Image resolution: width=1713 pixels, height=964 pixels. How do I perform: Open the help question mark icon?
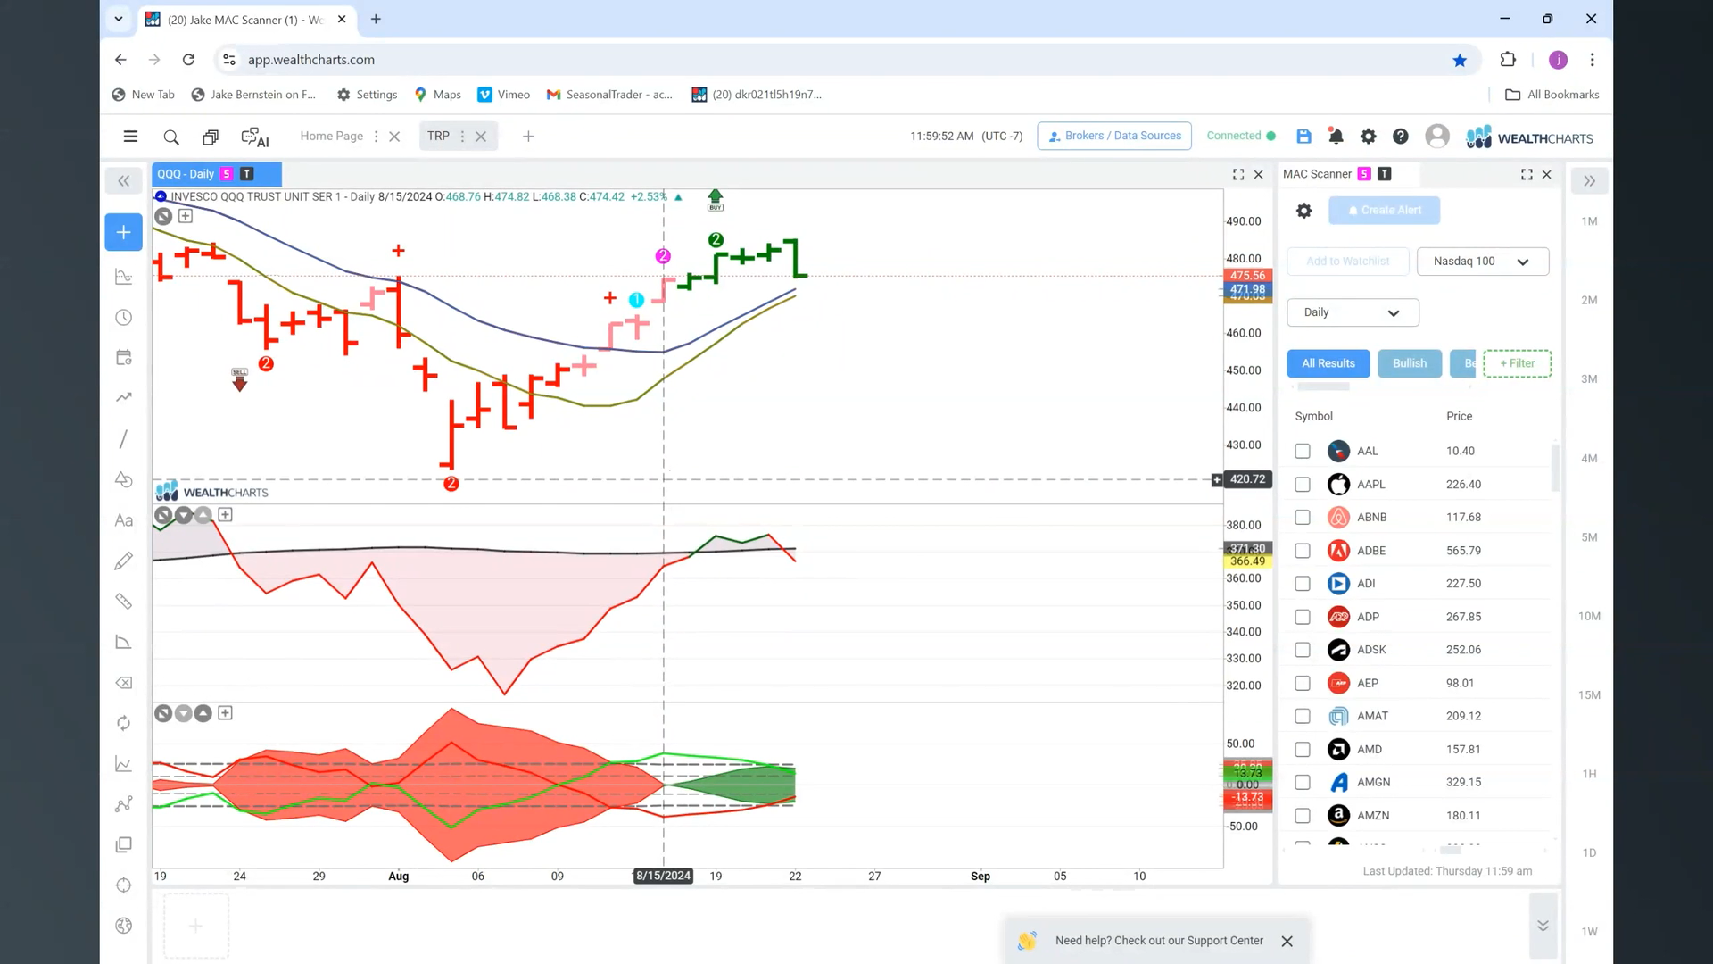point(1401,136)
